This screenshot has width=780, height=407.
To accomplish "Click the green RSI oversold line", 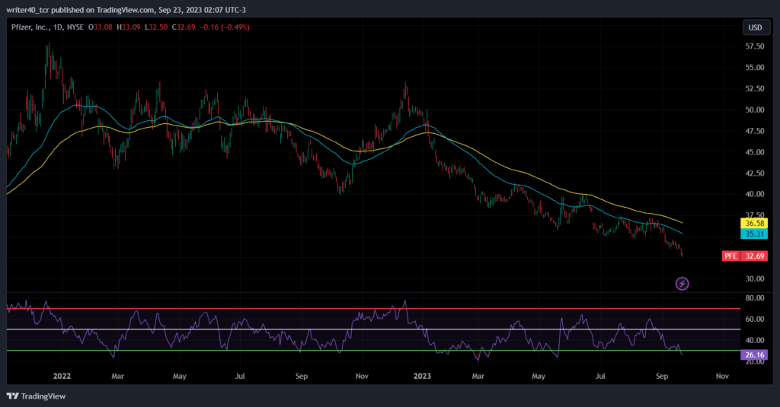I will pos(373,351).
